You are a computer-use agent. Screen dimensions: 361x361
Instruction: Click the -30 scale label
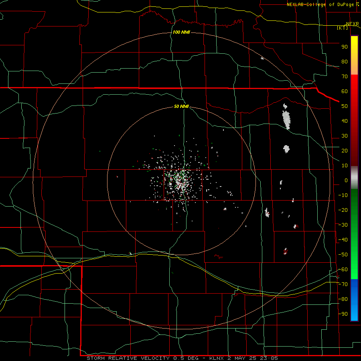pos(343,225)
